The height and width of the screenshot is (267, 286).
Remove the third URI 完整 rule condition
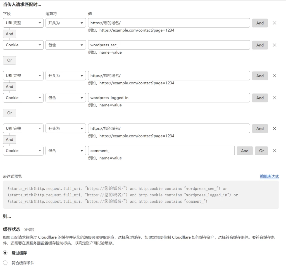[274, 128]
